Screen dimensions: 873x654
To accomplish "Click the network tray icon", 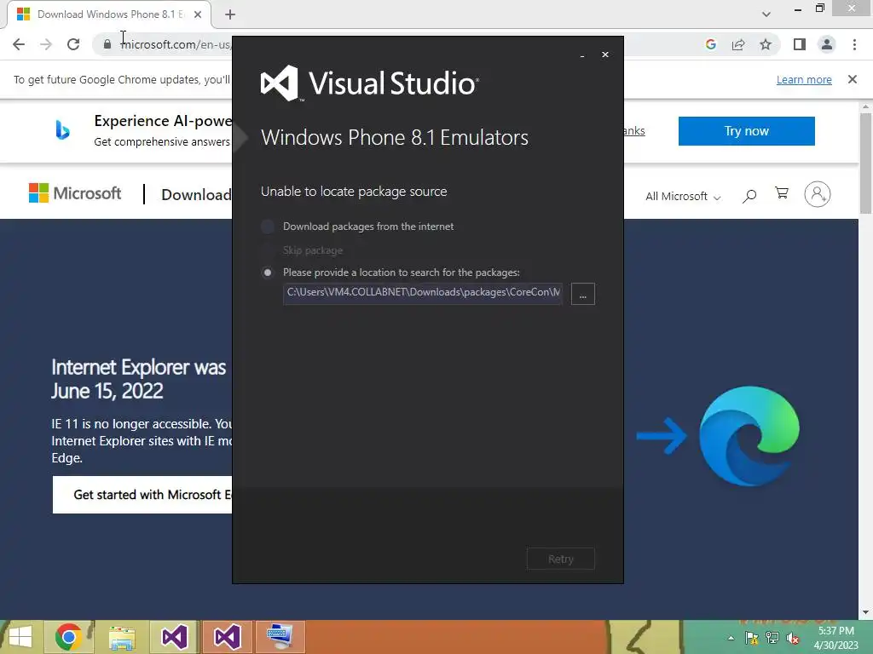I will pyautogui.click(x=772, y=638).
